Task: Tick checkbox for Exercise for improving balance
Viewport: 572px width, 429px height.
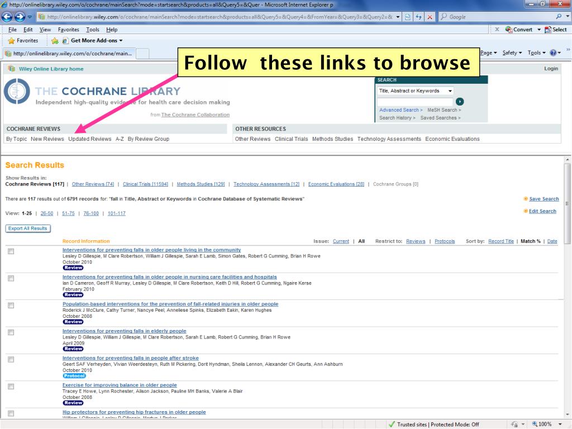Action: pos(11,387)
